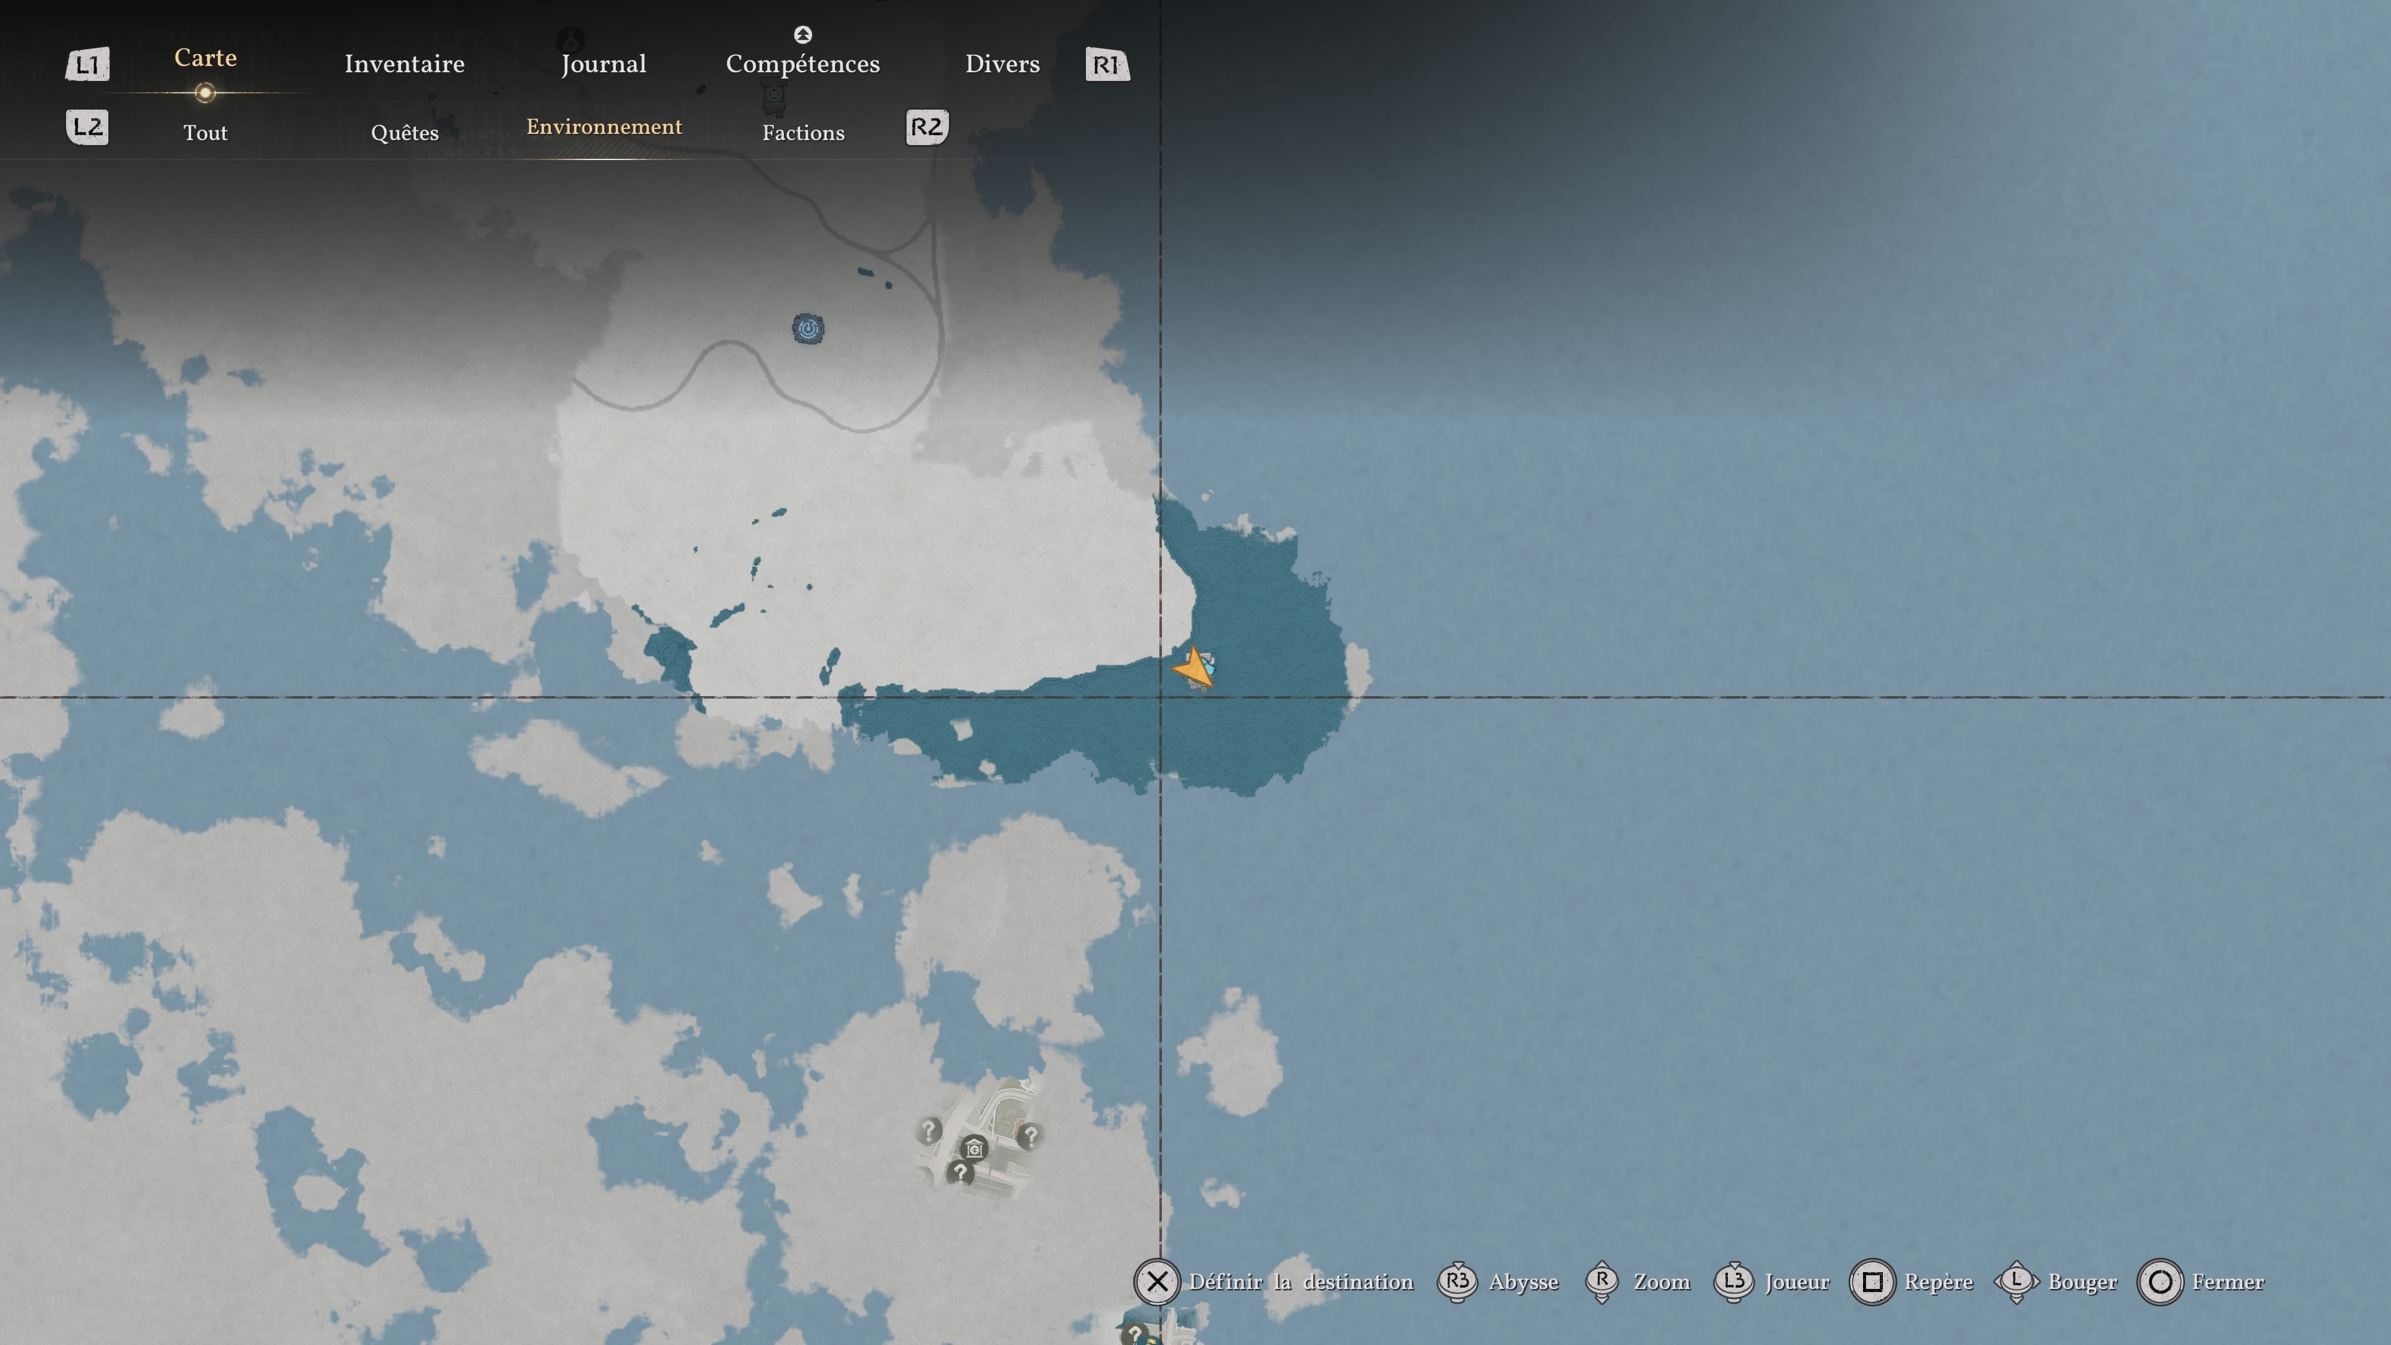Click the R3 stick glyph beside Abysse
The height and width of the screenshot is (1345, 2391).
pos(1457,1282)
